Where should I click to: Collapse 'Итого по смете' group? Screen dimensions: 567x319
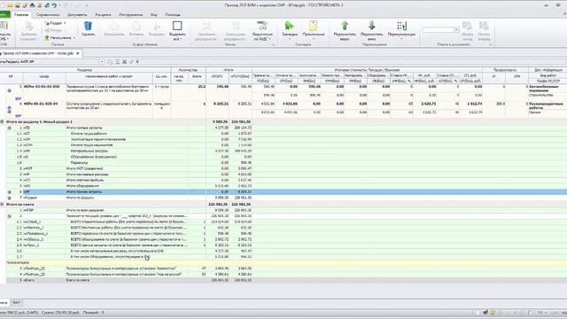coord(2,205)
